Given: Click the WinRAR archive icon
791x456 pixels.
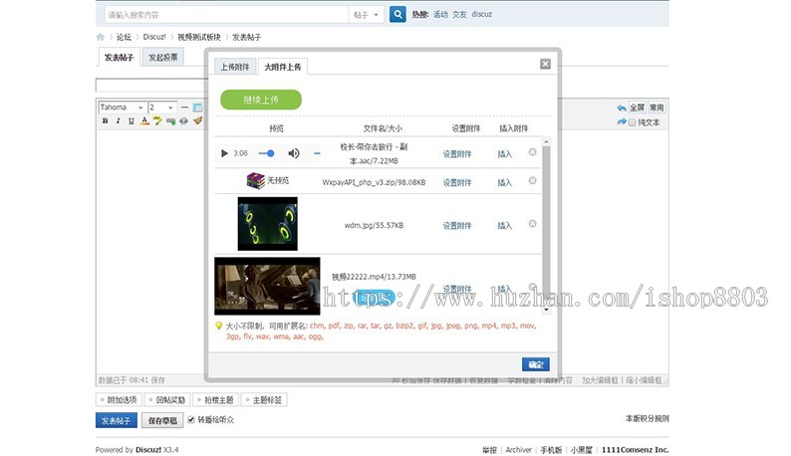Looking at the screenshot, I should tap(256, 180).
